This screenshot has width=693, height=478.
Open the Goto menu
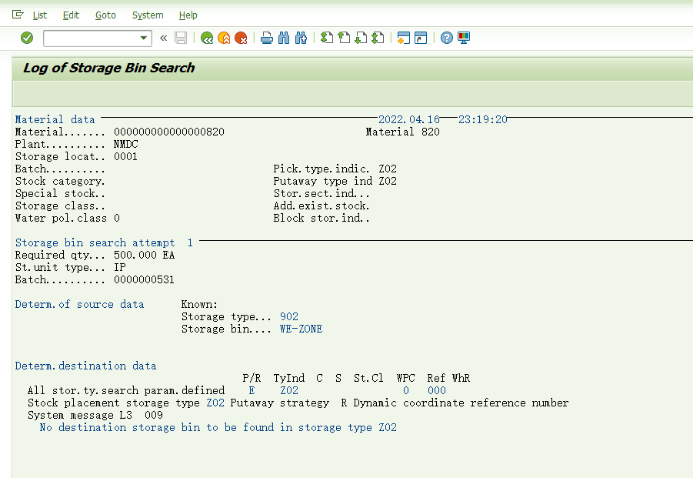point(105,15)
